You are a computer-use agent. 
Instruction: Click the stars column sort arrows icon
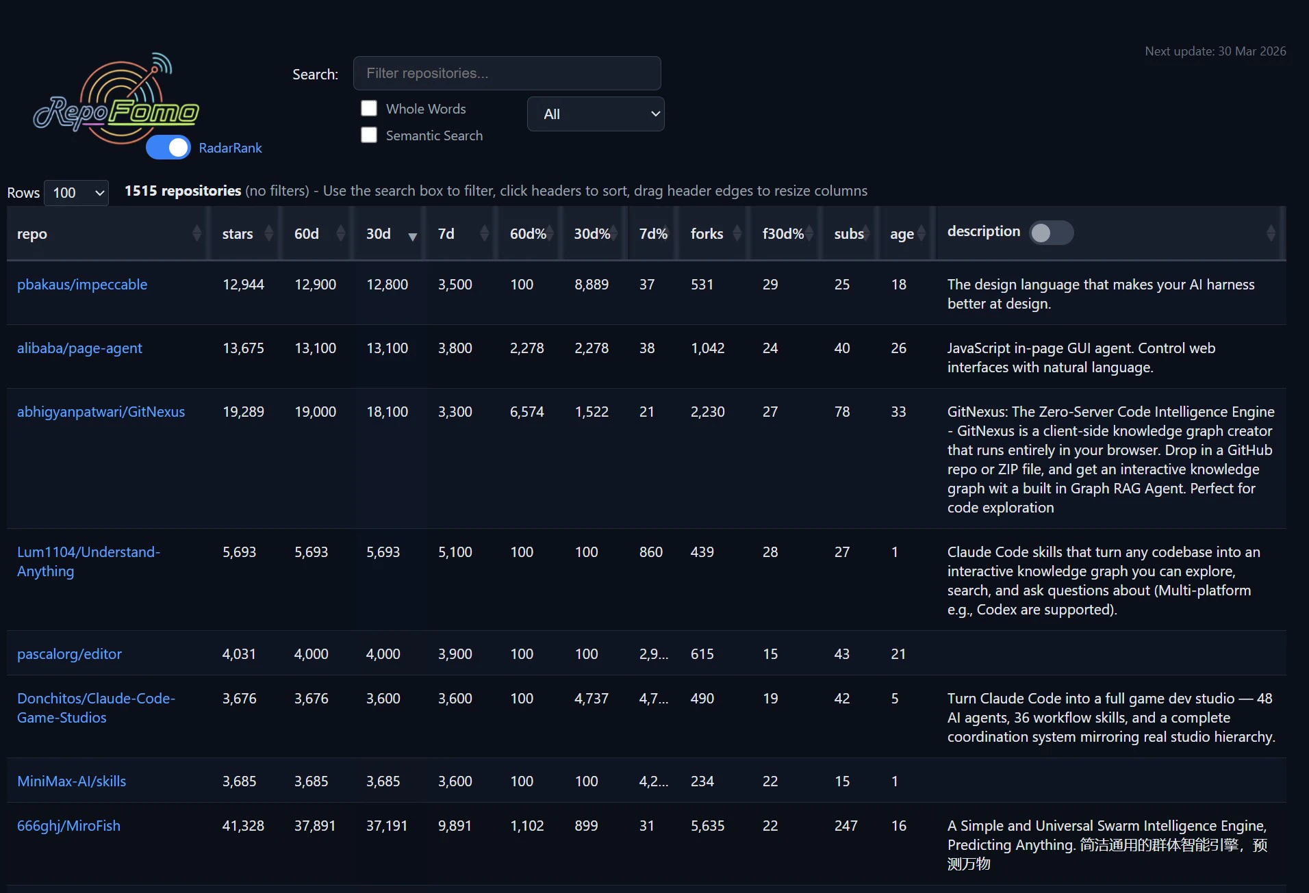point(268,233)
